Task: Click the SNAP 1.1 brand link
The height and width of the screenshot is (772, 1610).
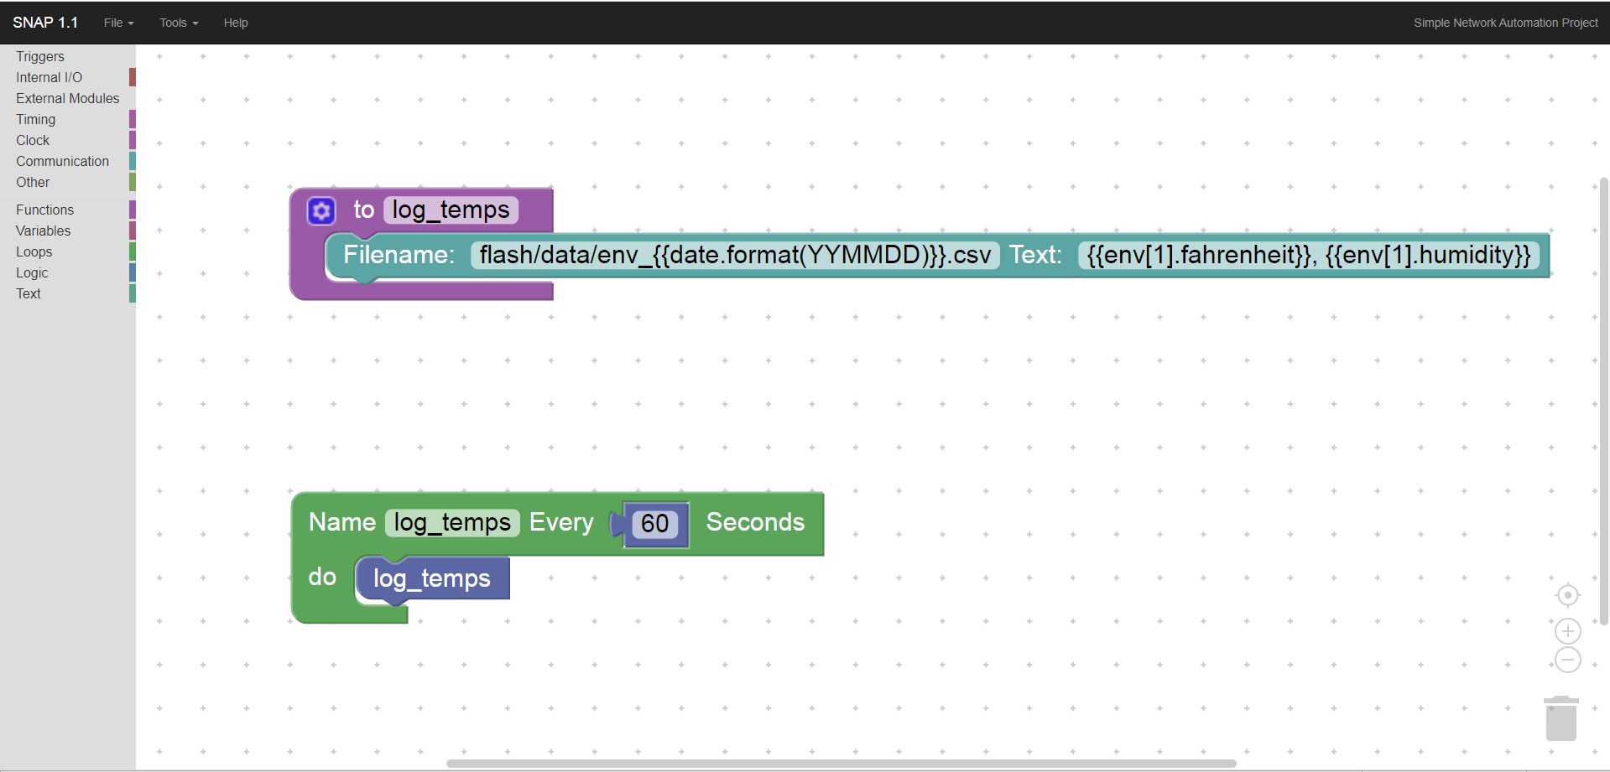Action: (x=45, y=23)
